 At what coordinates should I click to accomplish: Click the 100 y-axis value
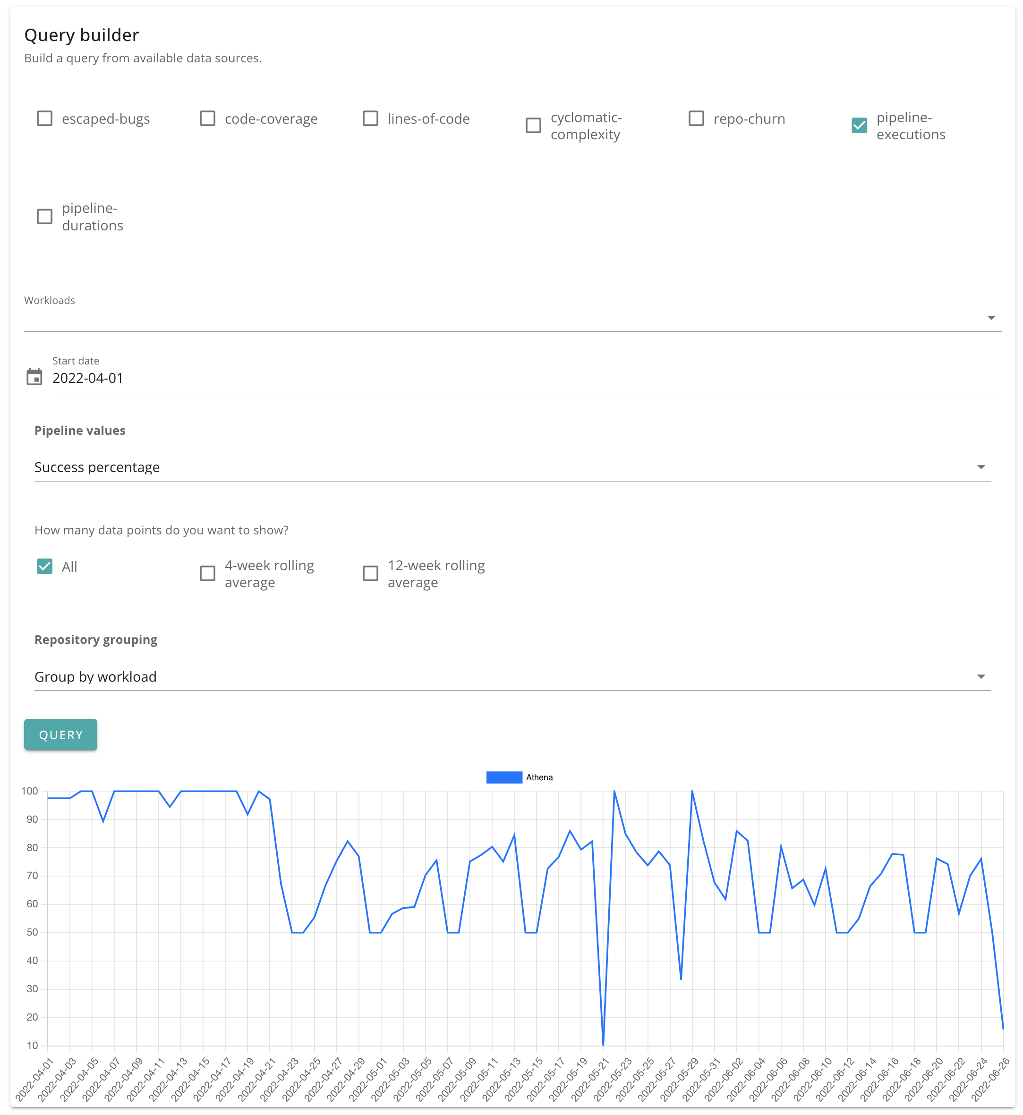point(29,791)
